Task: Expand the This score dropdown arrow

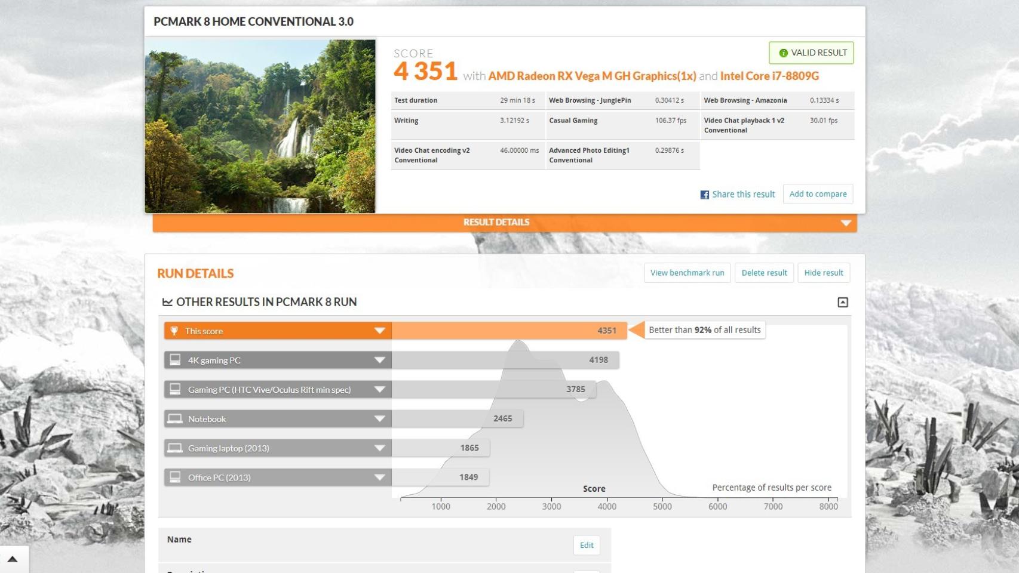Action: (x=379, y=331)
